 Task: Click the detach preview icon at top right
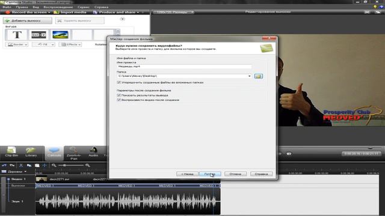coord(378,12)
